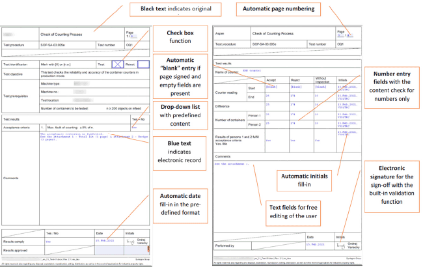
Task: Click the Difference Accept number field
Action: click(x=267, y=104)
